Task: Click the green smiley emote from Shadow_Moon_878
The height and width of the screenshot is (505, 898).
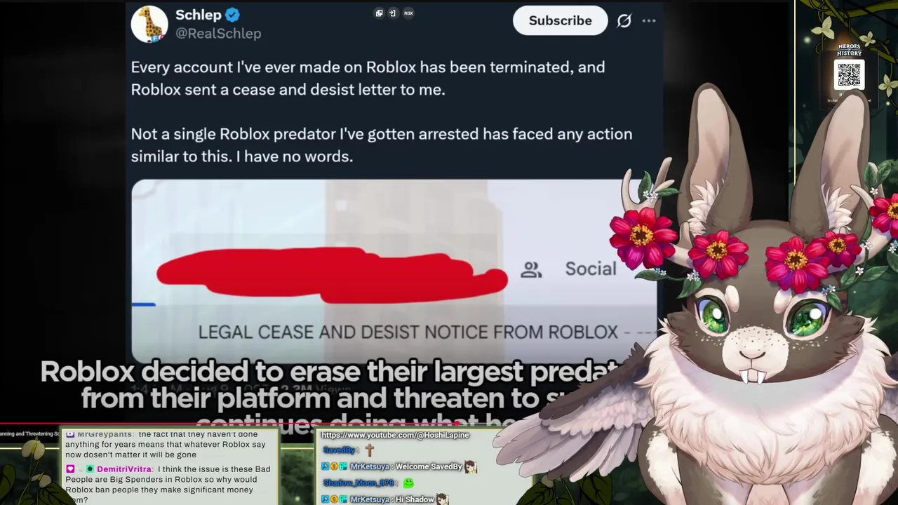Action: [x=408, y=483]
